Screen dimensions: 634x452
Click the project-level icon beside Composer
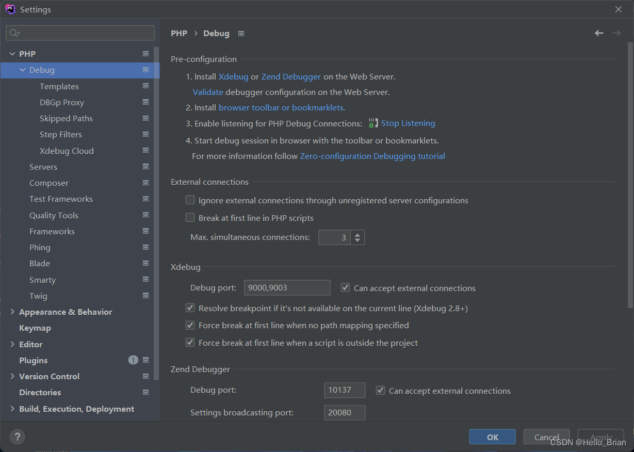(146, 183)
